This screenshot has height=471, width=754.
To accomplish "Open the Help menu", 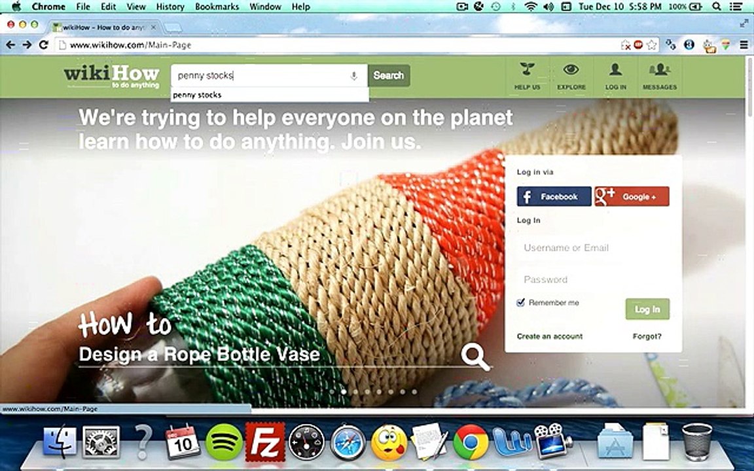I will (300, 7).
